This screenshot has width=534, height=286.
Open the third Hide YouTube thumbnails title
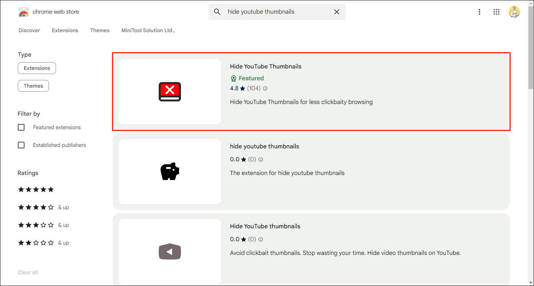click(x=265, y=226)
